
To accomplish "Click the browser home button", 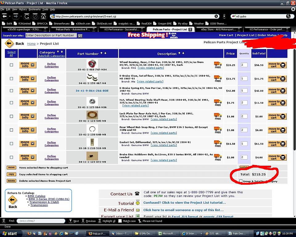I will [x=43, y=16].
